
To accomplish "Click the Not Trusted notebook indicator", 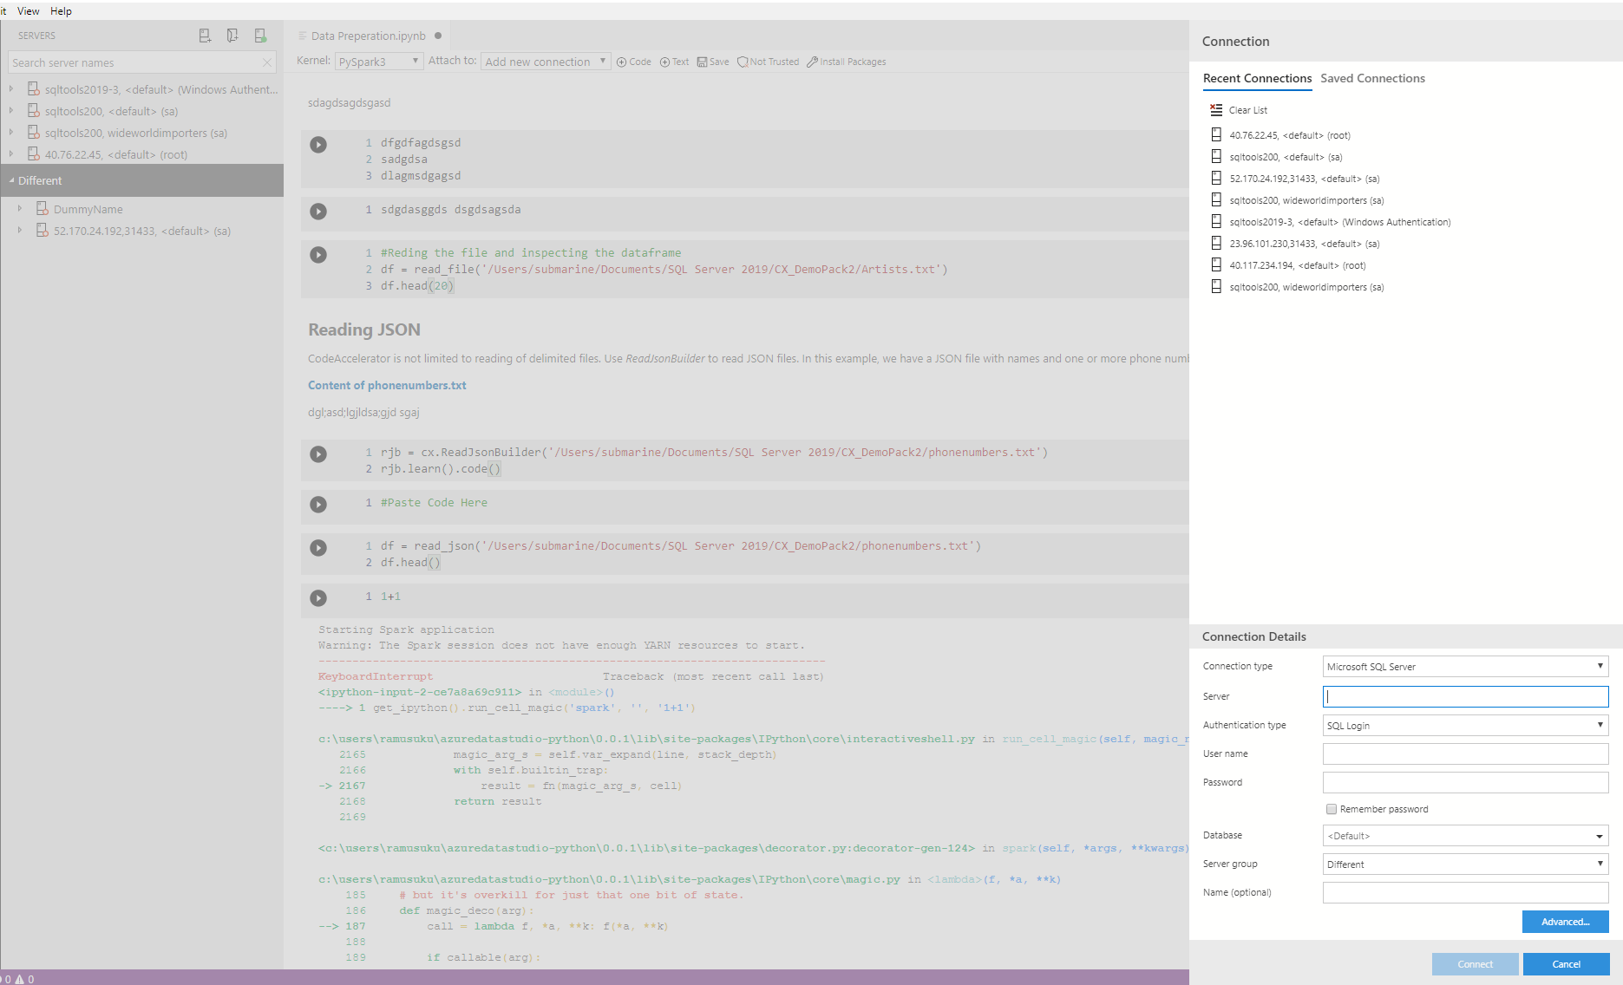I will (767, 62).
